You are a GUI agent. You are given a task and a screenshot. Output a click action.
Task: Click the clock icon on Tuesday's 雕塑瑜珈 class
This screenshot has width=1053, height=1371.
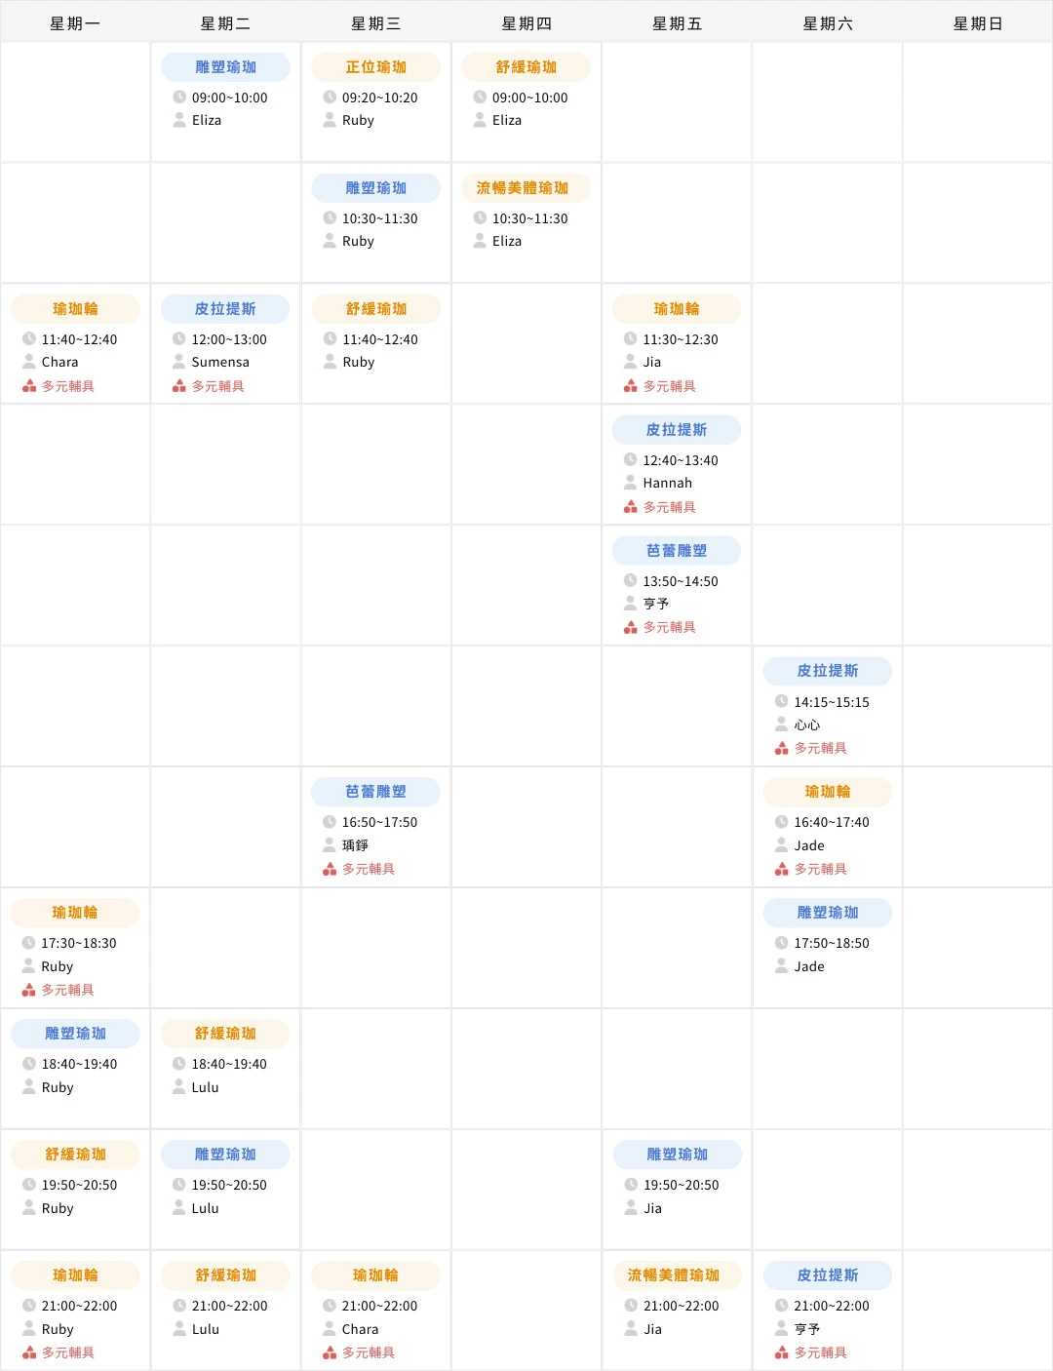click(177, 98)
